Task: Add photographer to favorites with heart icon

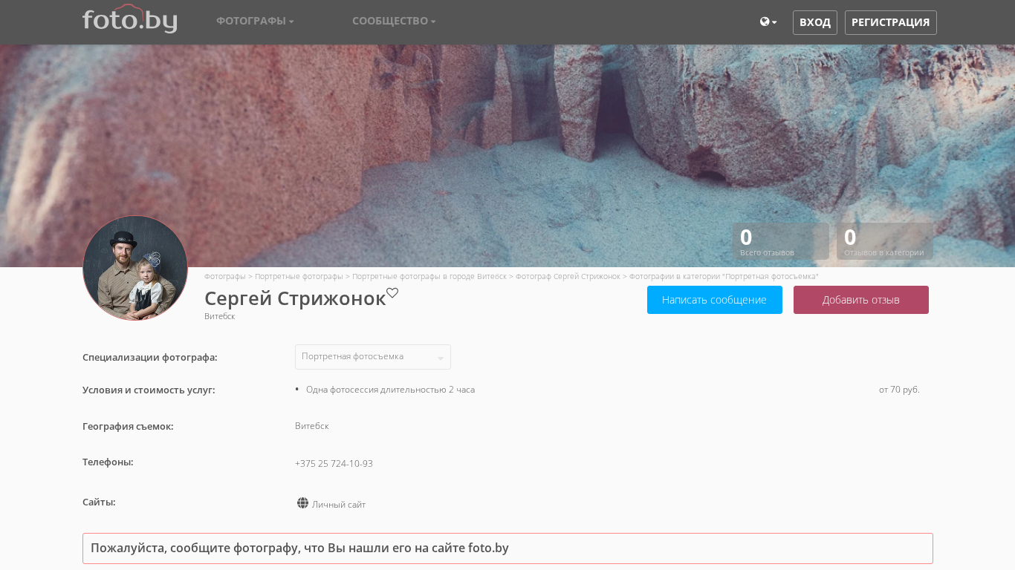Action: (x=392, y=293)
